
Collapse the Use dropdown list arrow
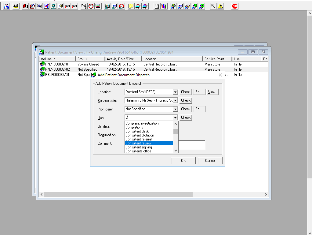(x=175, y=118)
